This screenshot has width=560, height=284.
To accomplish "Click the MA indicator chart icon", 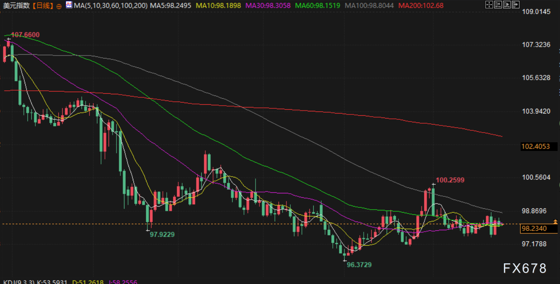I will (x=69, y=5).
